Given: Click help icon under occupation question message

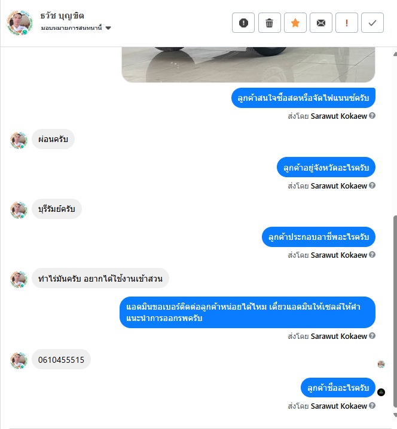Looking at the screenshot, I should pos(372,254).
